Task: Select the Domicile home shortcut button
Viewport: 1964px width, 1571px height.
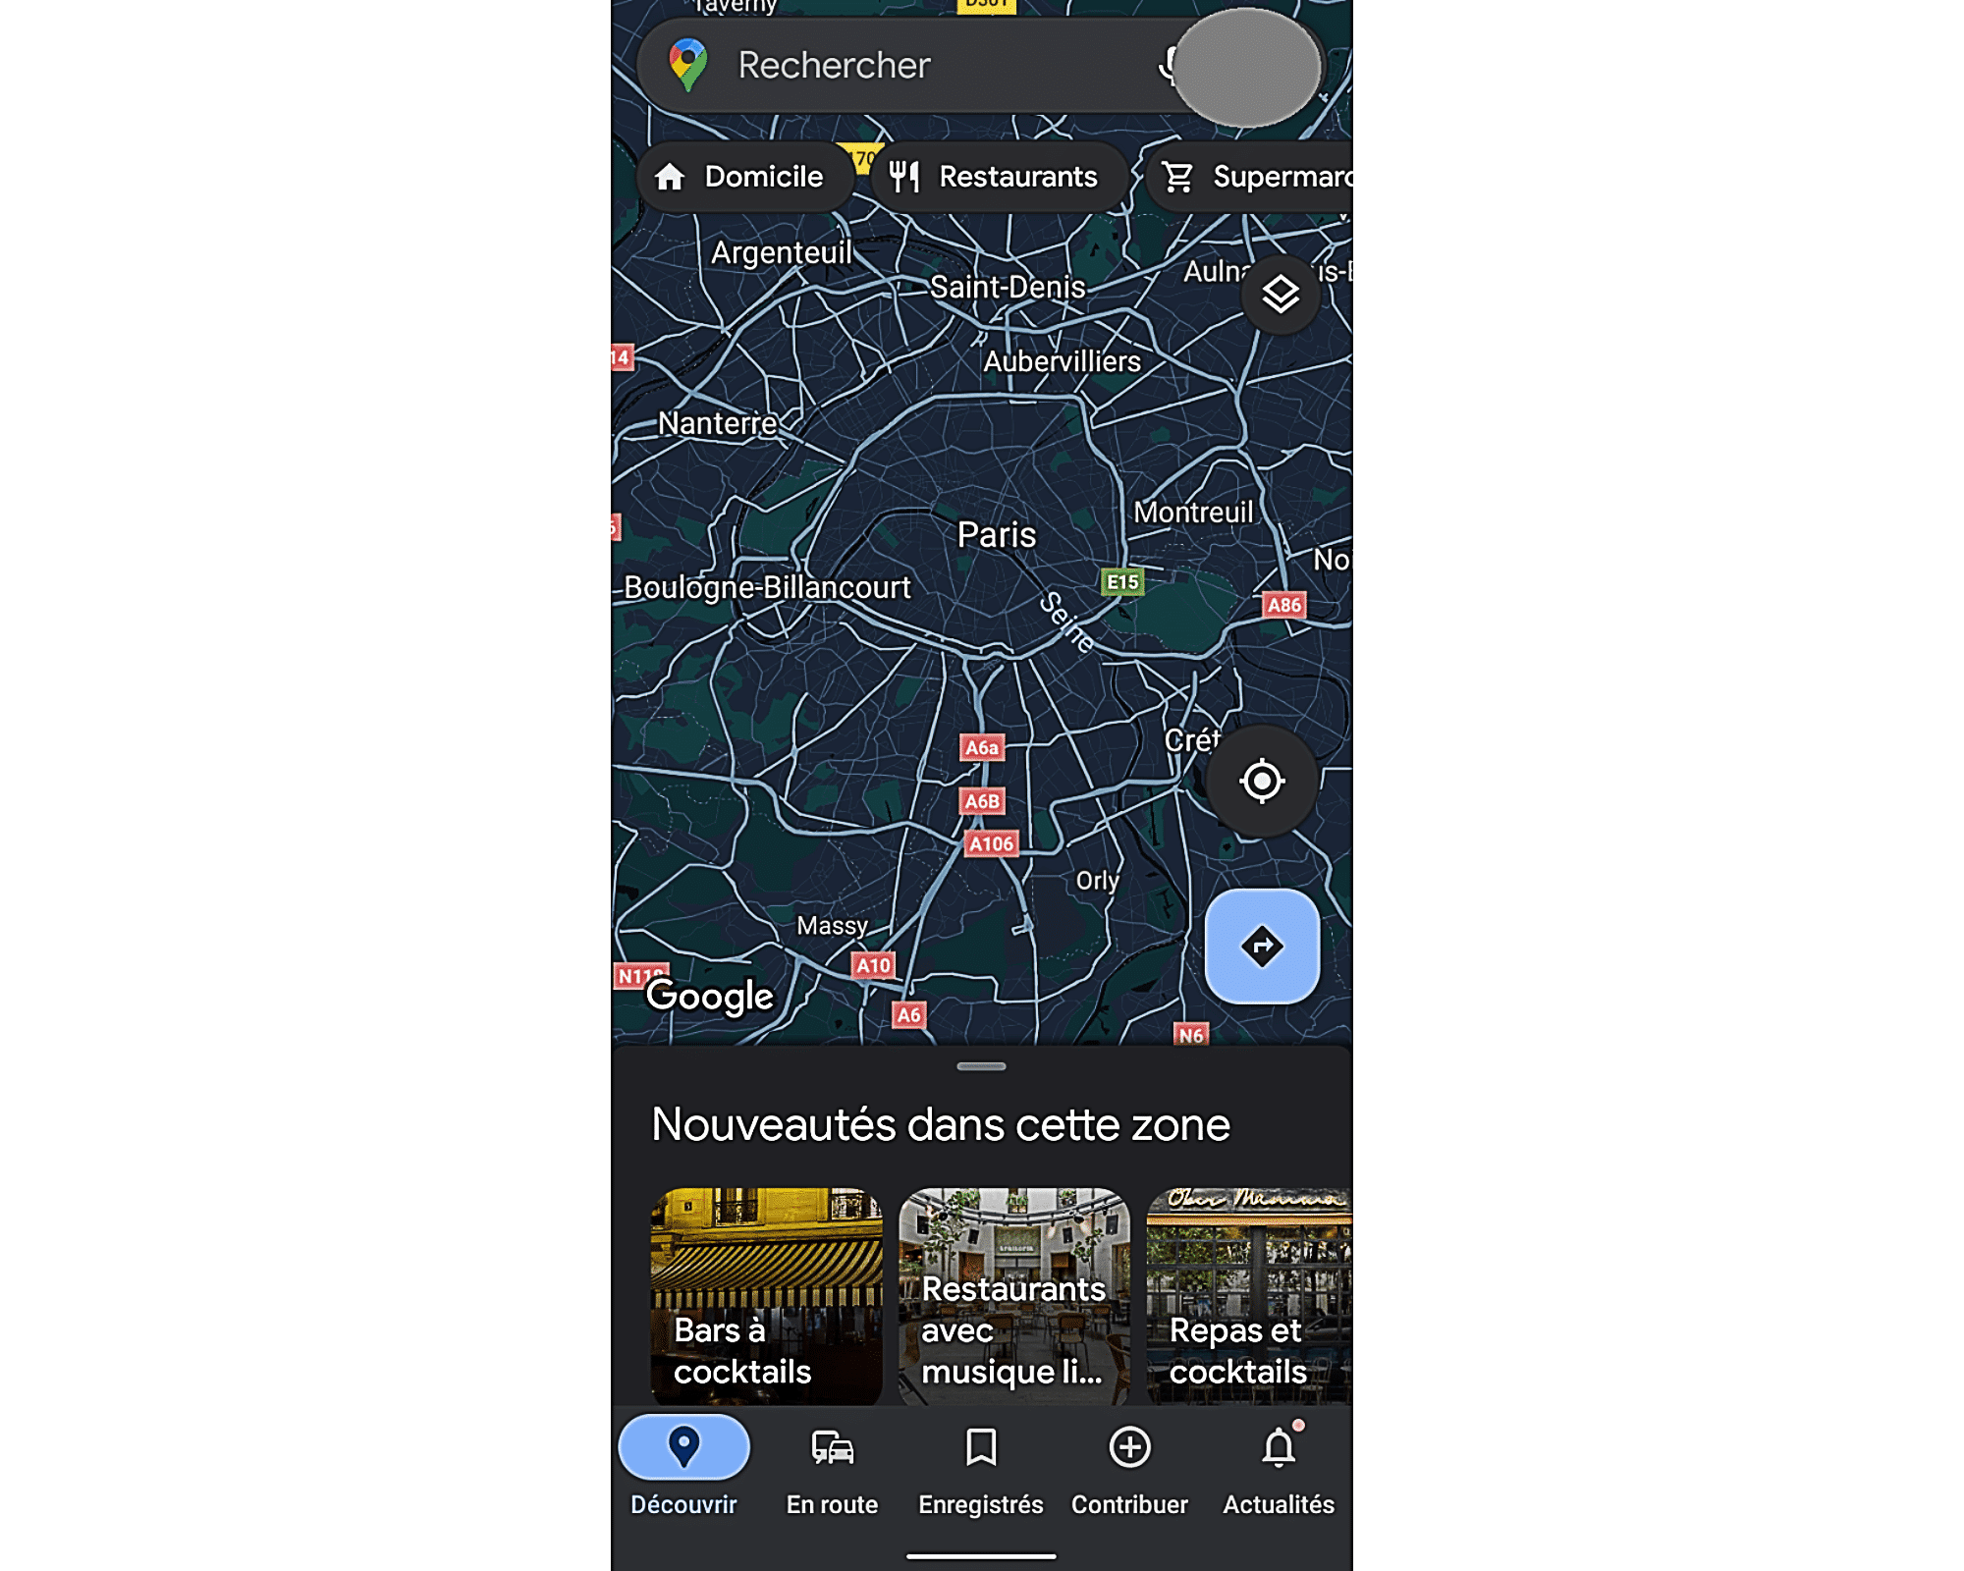Action: coord(744,175)
